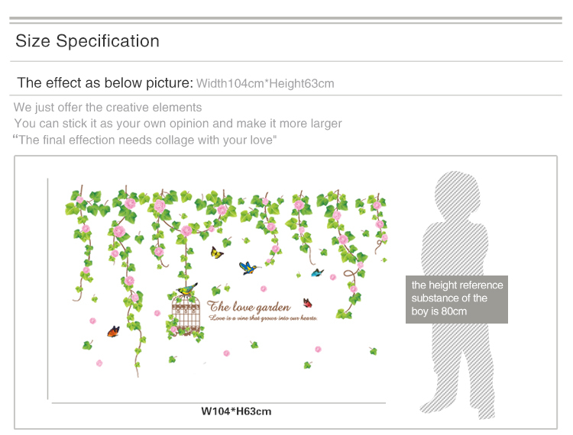Click the 'W104*H63cm' dimension label
573x435 pixels.
click(236, 411)
